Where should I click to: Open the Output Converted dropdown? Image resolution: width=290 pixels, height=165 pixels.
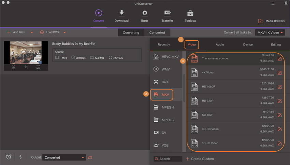click(x=64, y=157)
